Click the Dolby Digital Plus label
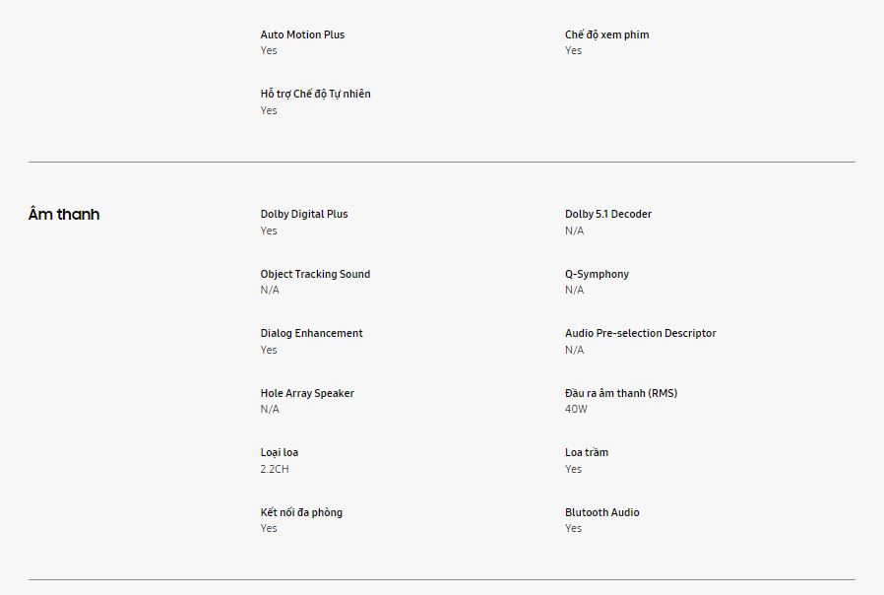This screenshot has height=595, width=884. point(303,214)
